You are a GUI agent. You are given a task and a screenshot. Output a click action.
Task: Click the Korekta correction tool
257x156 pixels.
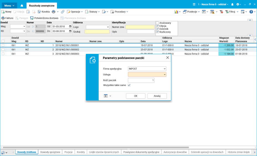coord(44,12)
